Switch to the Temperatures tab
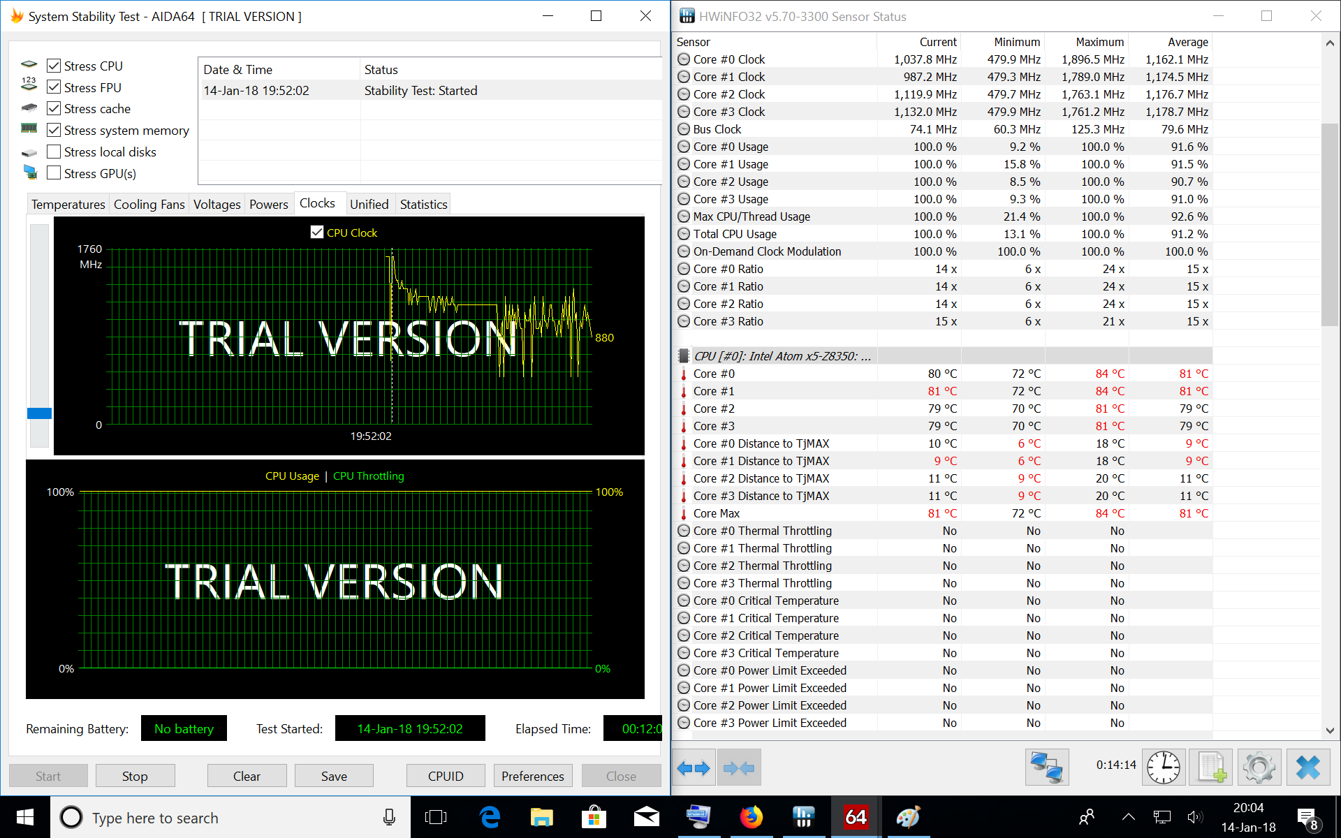This screenshot has width=1341, height=838. tap(68, 204)
